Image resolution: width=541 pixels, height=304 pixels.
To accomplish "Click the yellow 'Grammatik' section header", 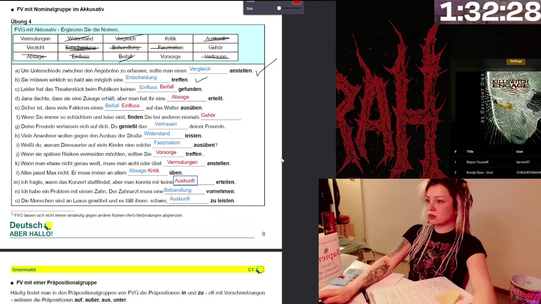I will point(137,270).
